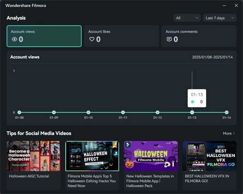The width and height of the screenshot is (243, 194).
Task: Select the Account likes card
Action: coord(121,36)
